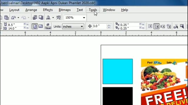Increase page width with up spinner

coord(28,24)
